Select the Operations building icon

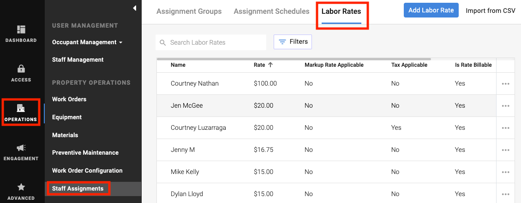point(21,109)
